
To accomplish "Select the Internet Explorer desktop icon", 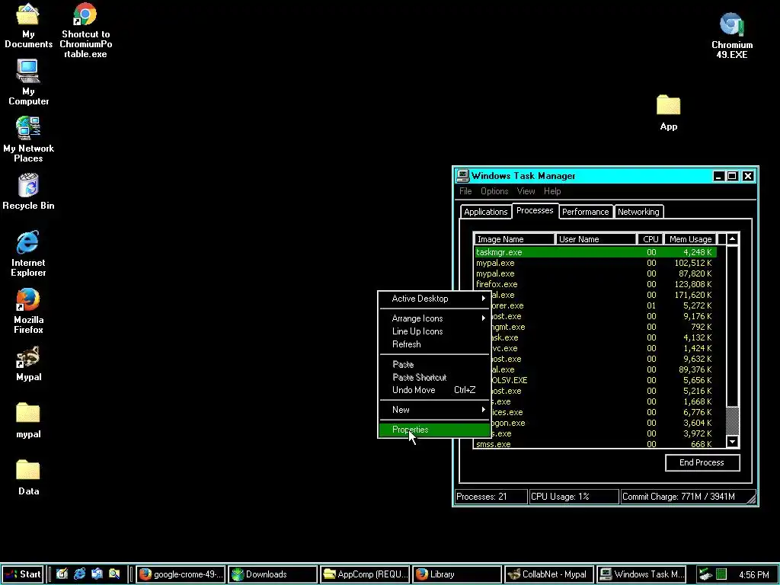I will click(28, 254).
